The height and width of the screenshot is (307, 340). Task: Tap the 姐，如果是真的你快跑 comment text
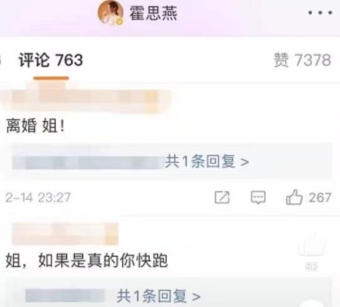[87, 261]
